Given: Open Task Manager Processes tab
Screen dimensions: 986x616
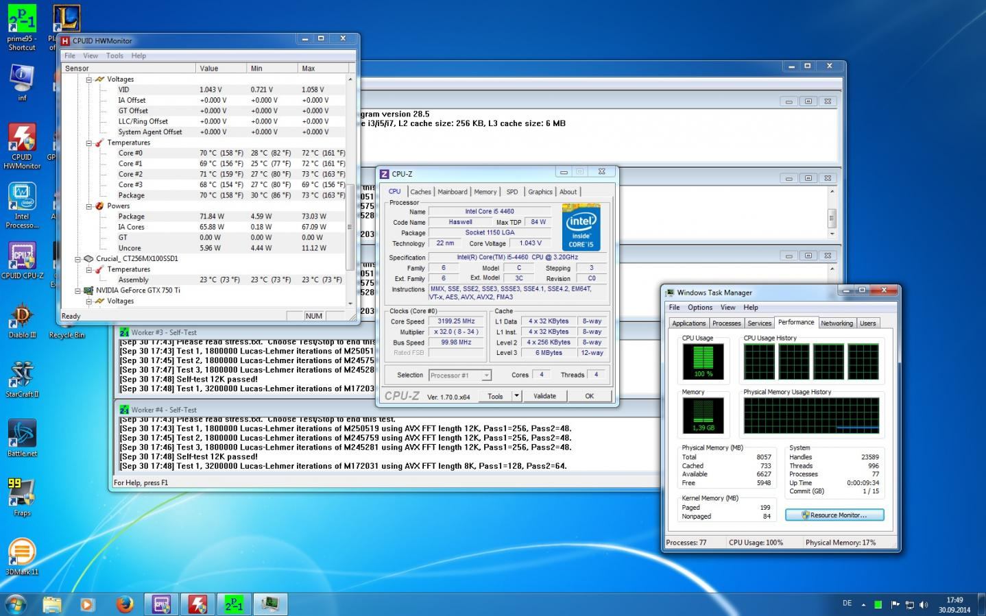Looking at the screenshot, I should point(726,323).
